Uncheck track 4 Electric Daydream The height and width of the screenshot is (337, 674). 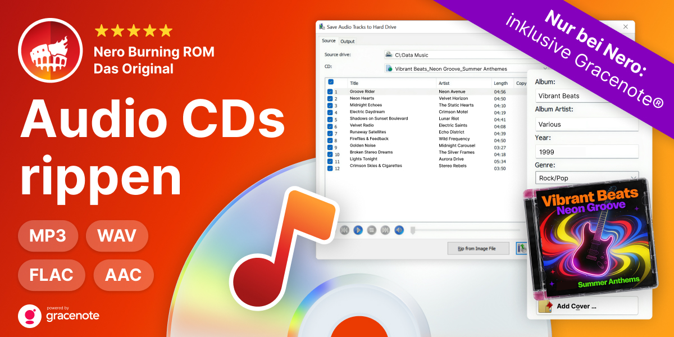click(x=330, y=112)
